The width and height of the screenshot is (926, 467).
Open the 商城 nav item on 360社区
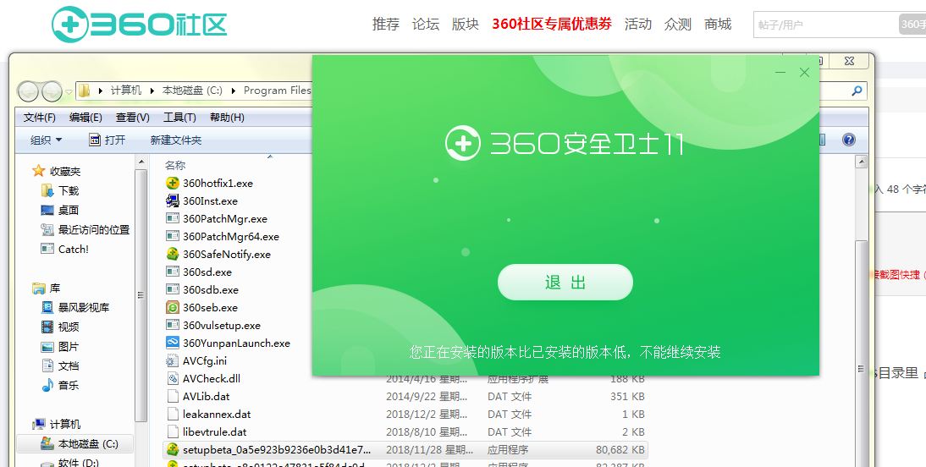(718, 25)
